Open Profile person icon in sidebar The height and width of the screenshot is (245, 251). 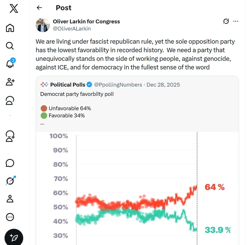[10, 199]
